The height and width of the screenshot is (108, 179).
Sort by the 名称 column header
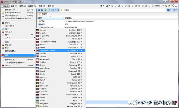tap(51, 18)
